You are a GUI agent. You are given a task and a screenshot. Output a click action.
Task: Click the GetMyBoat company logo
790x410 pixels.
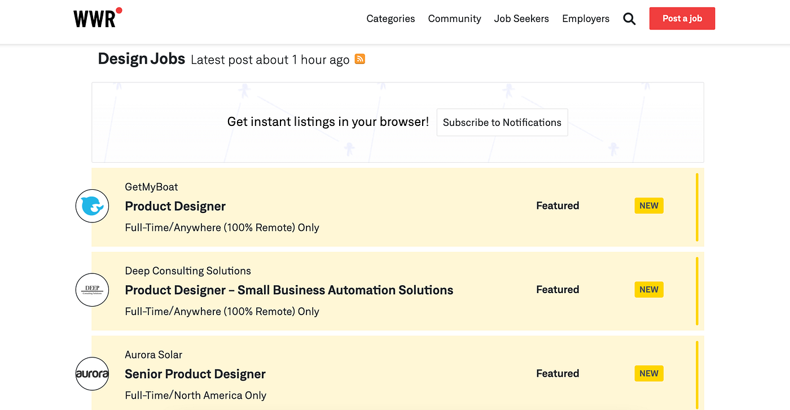pos(92,206)
